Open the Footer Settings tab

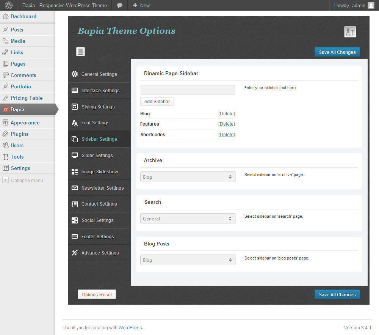click(97, 237)
